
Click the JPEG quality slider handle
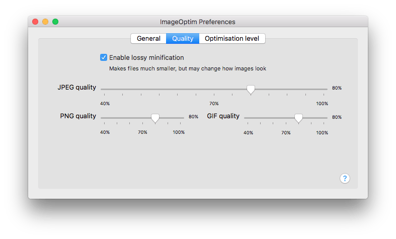click(x=251, y=89)
